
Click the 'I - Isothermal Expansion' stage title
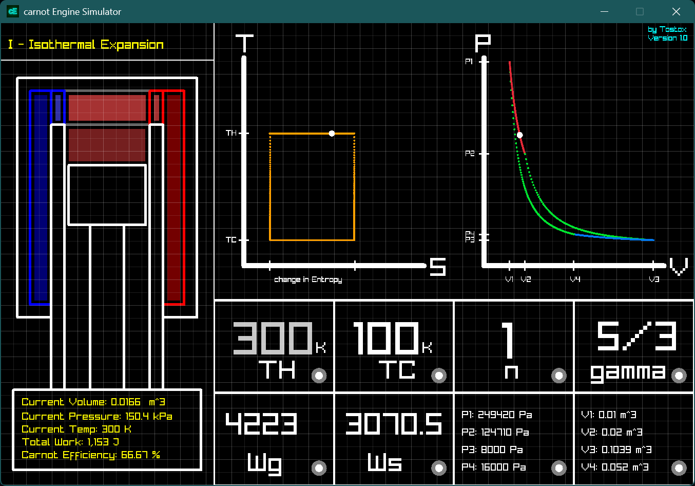pos(86,45)
